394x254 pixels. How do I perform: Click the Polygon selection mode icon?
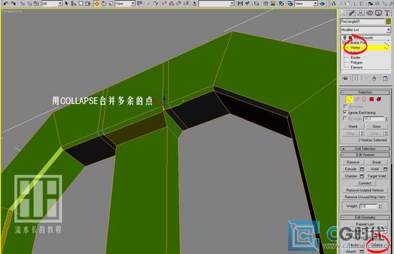coord(372,99)
